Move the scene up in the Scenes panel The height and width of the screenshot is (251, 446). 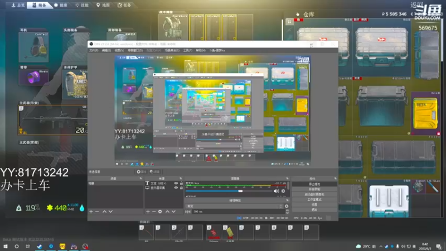click(104, 212)
